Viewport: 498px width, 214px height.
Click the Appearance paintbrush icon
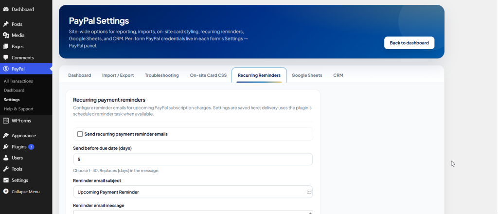coord(6,136)
